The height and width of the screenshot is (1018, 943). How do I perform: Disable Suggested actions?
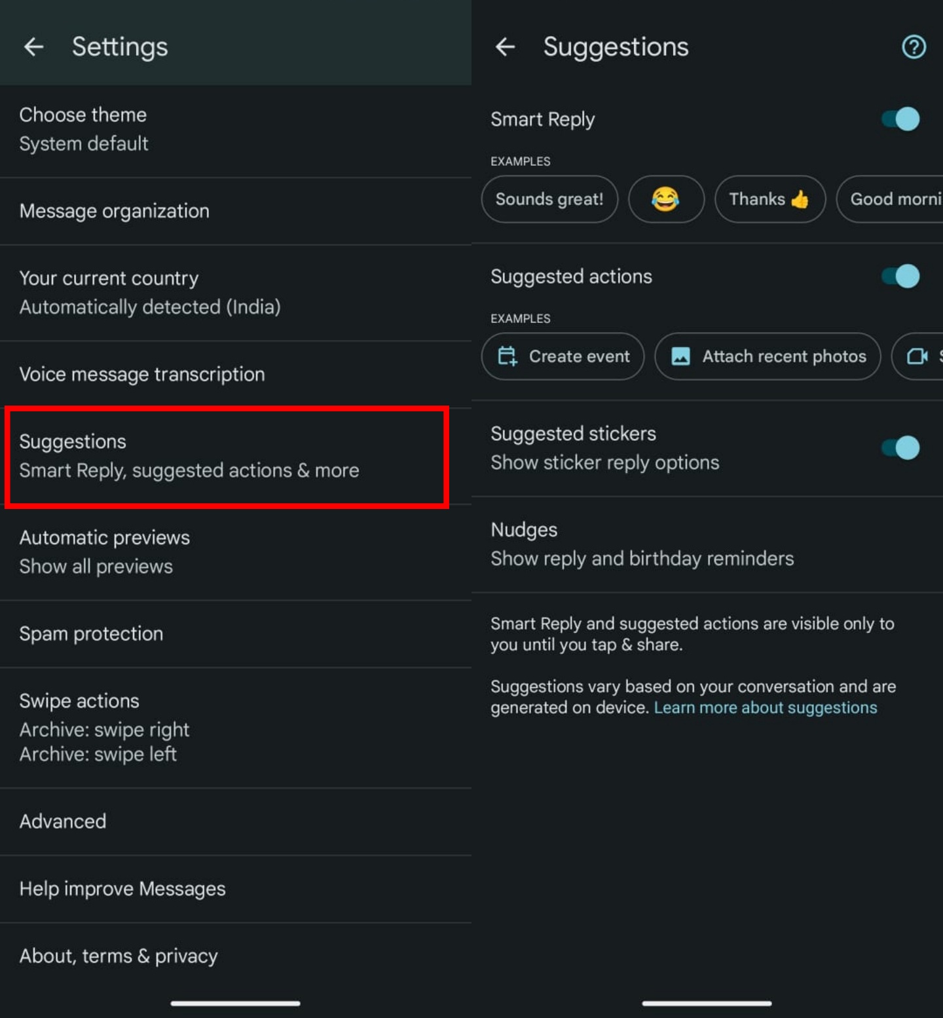click(898, 276)
